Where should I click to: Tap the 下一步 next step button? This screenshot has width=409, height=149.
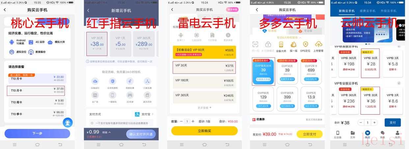click(x=37, y=134)
